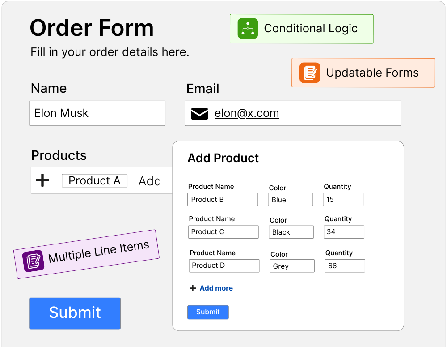Click the elon@x.com email address

[x=247, y=113]
